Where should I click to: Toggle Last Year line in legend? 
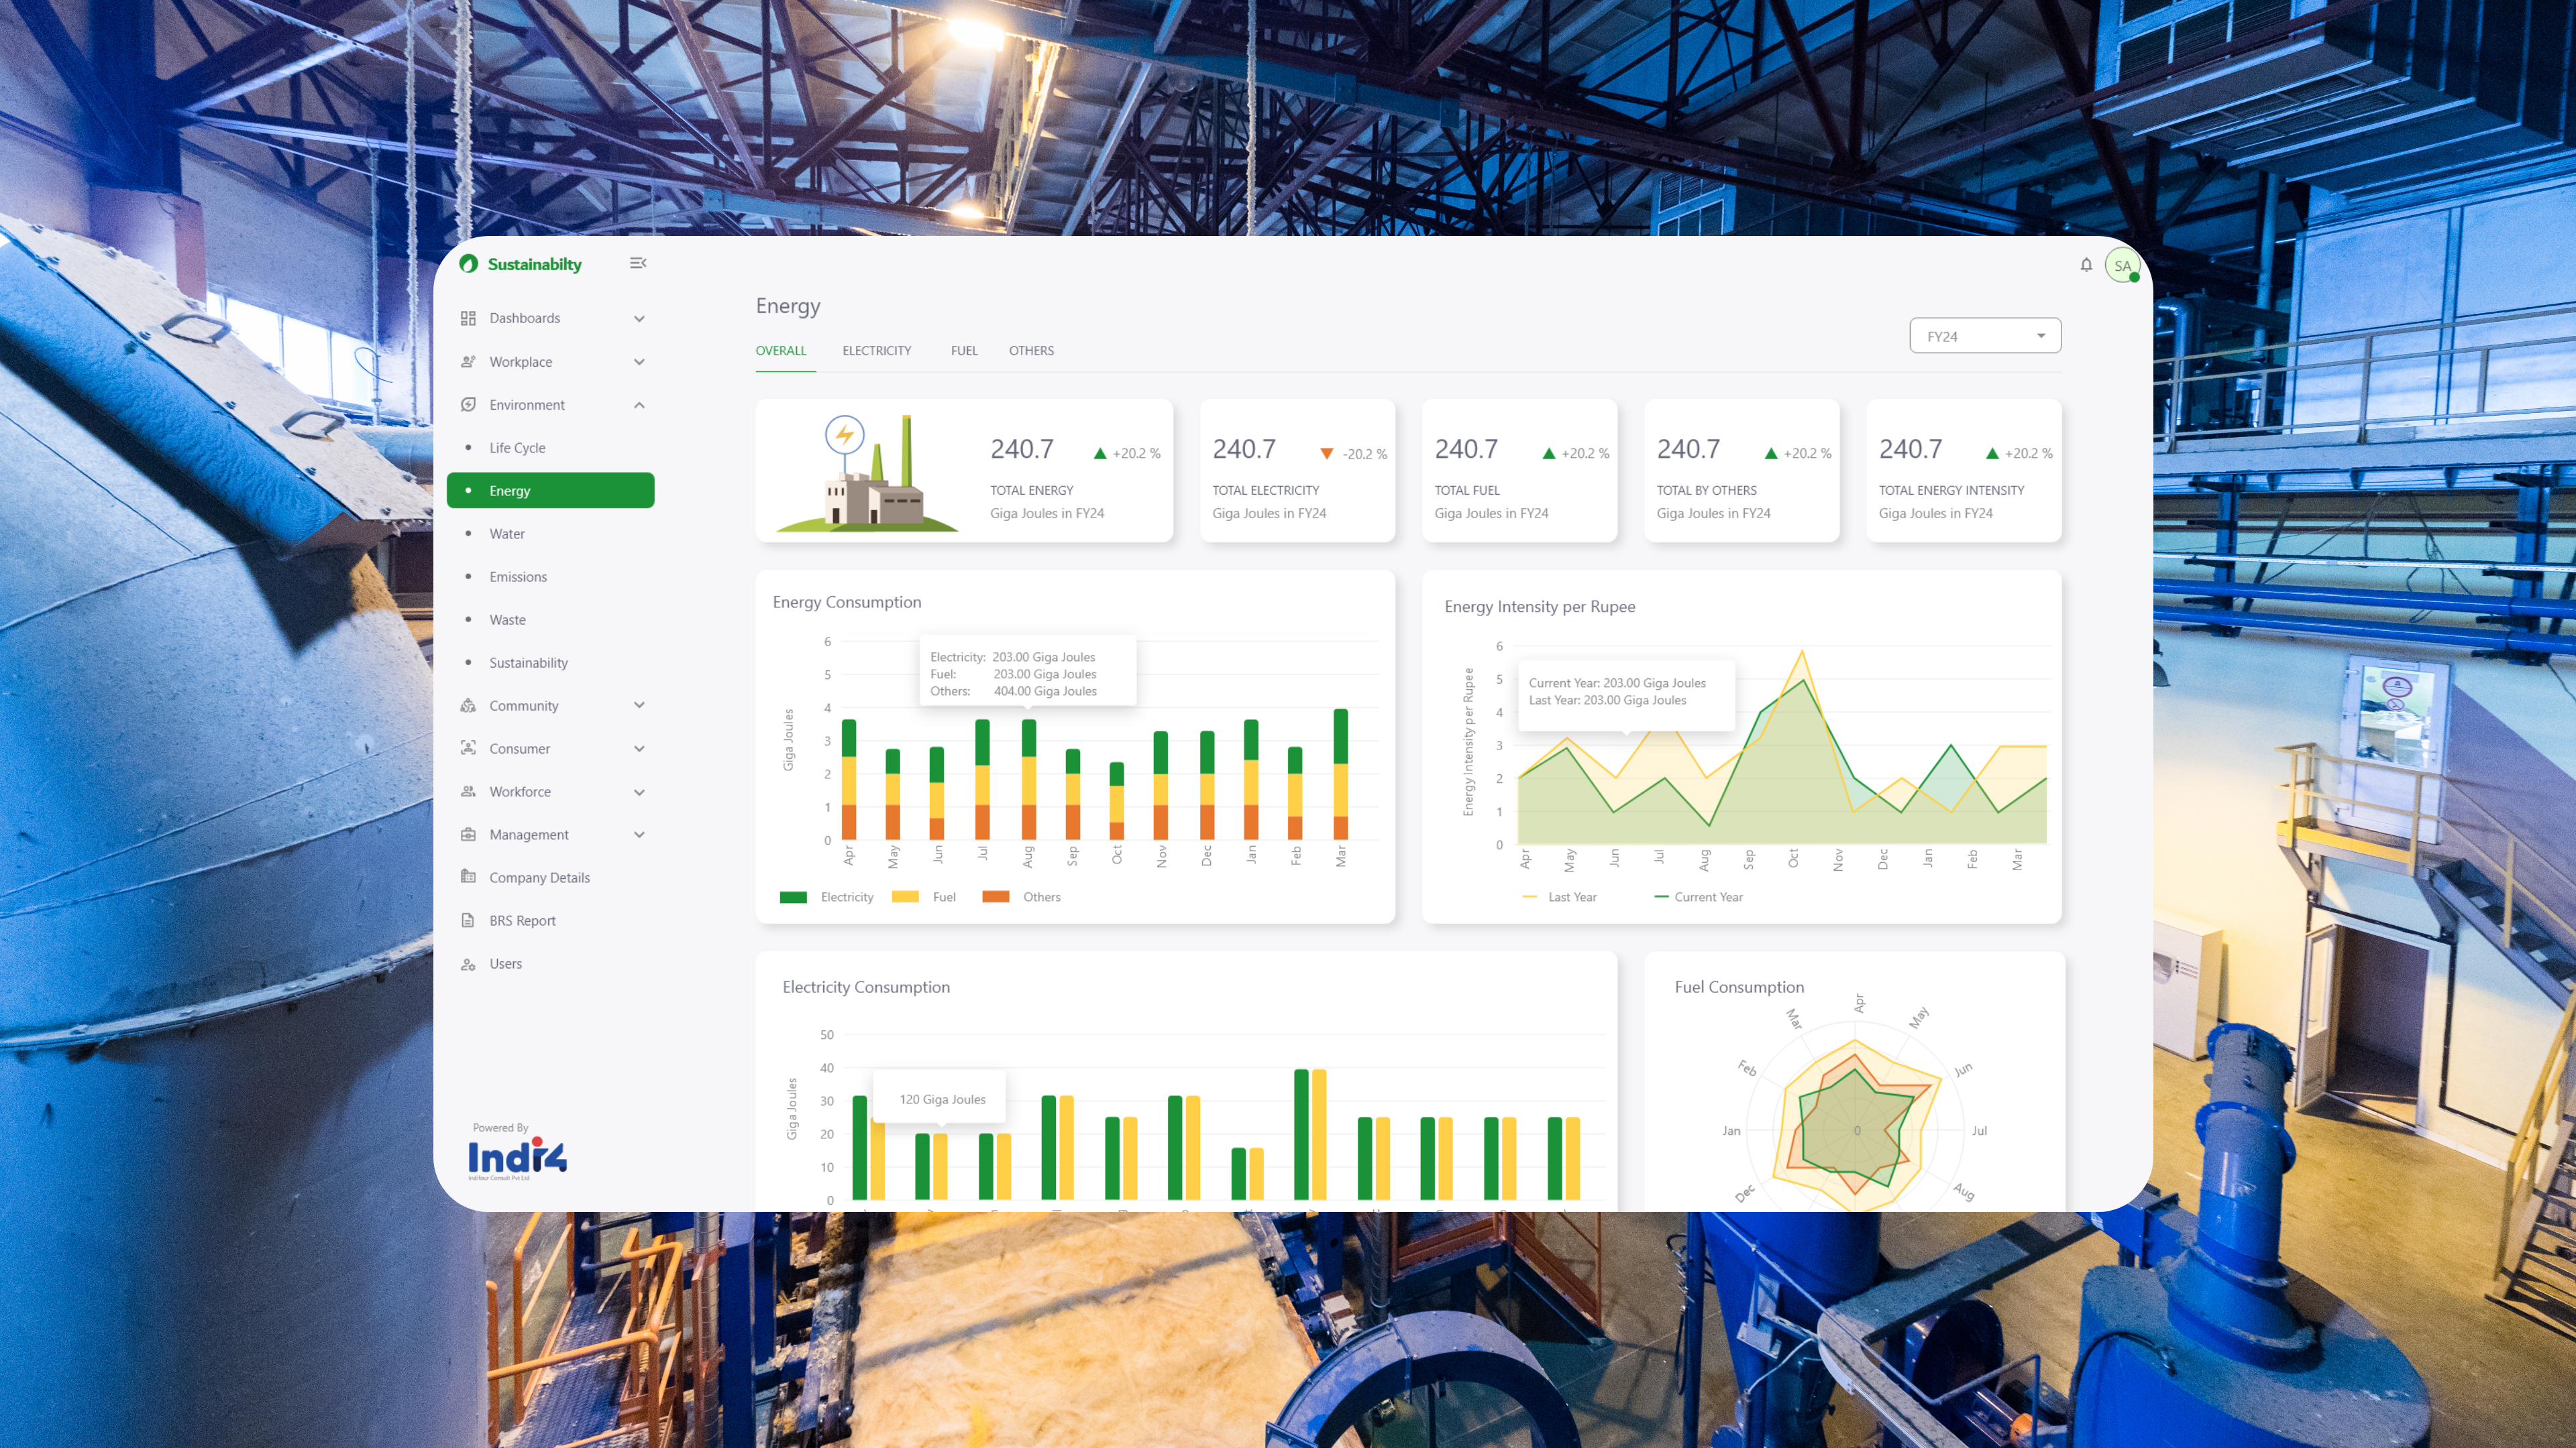coord(1559,896)
